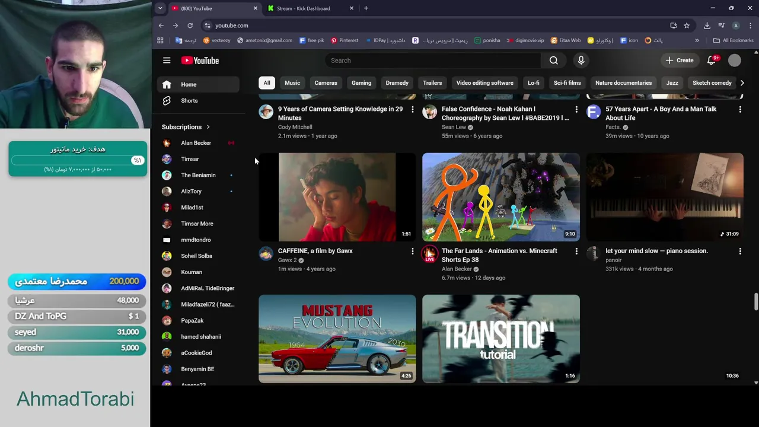759x427 pixels.
Task: Open options for False Confidence video
Action: click(576, 110)
